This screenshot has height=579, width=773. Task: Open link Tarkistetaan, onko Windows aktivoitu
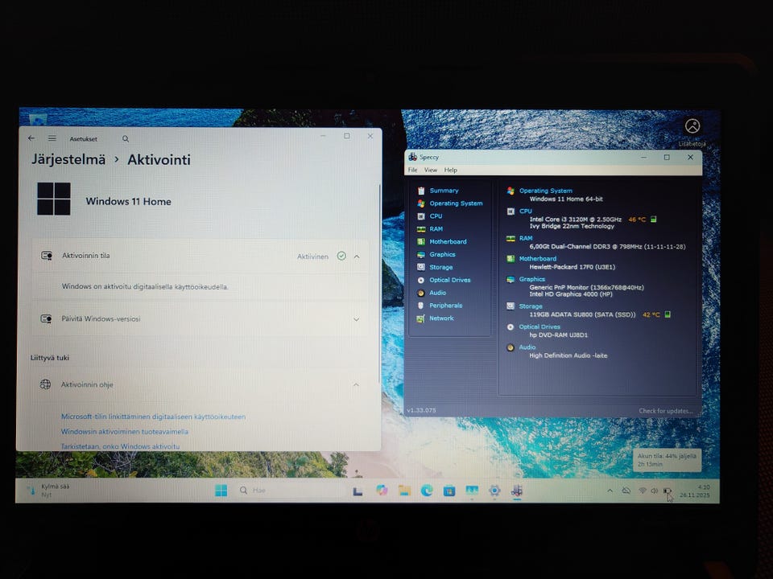pyautogui.click(x=120, y=446)
